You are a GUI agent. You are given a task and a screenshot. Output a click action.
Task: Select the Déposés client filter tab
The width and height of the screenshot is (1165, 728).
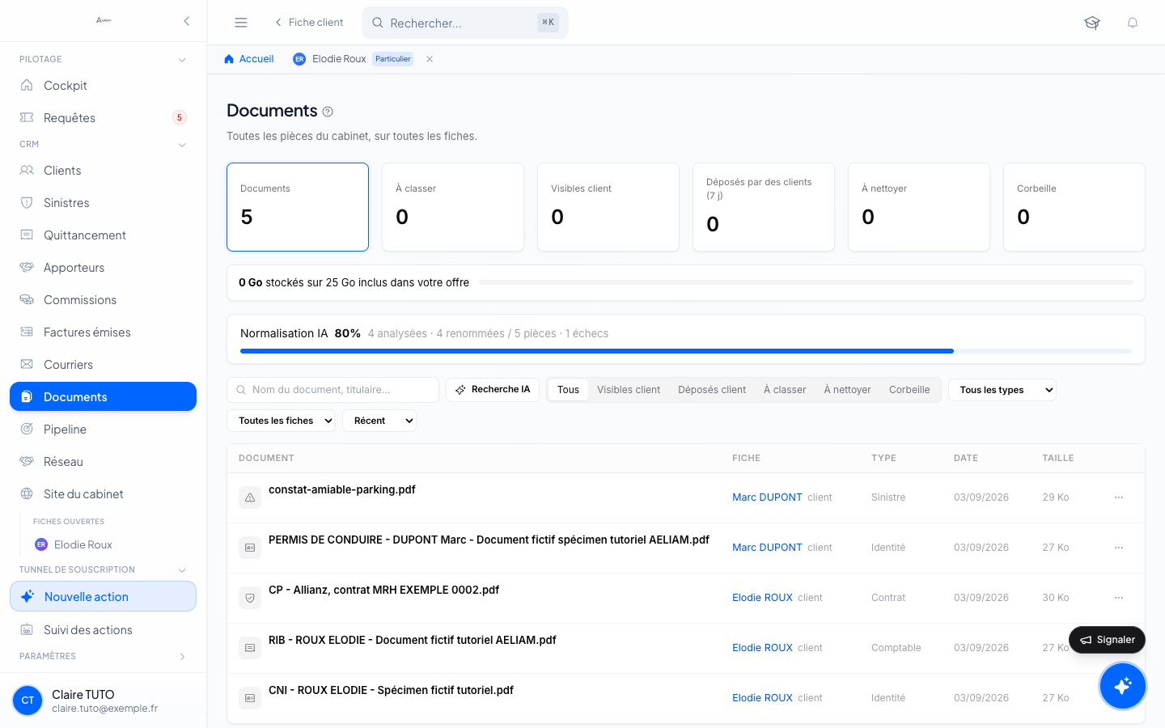coord(712,390)
